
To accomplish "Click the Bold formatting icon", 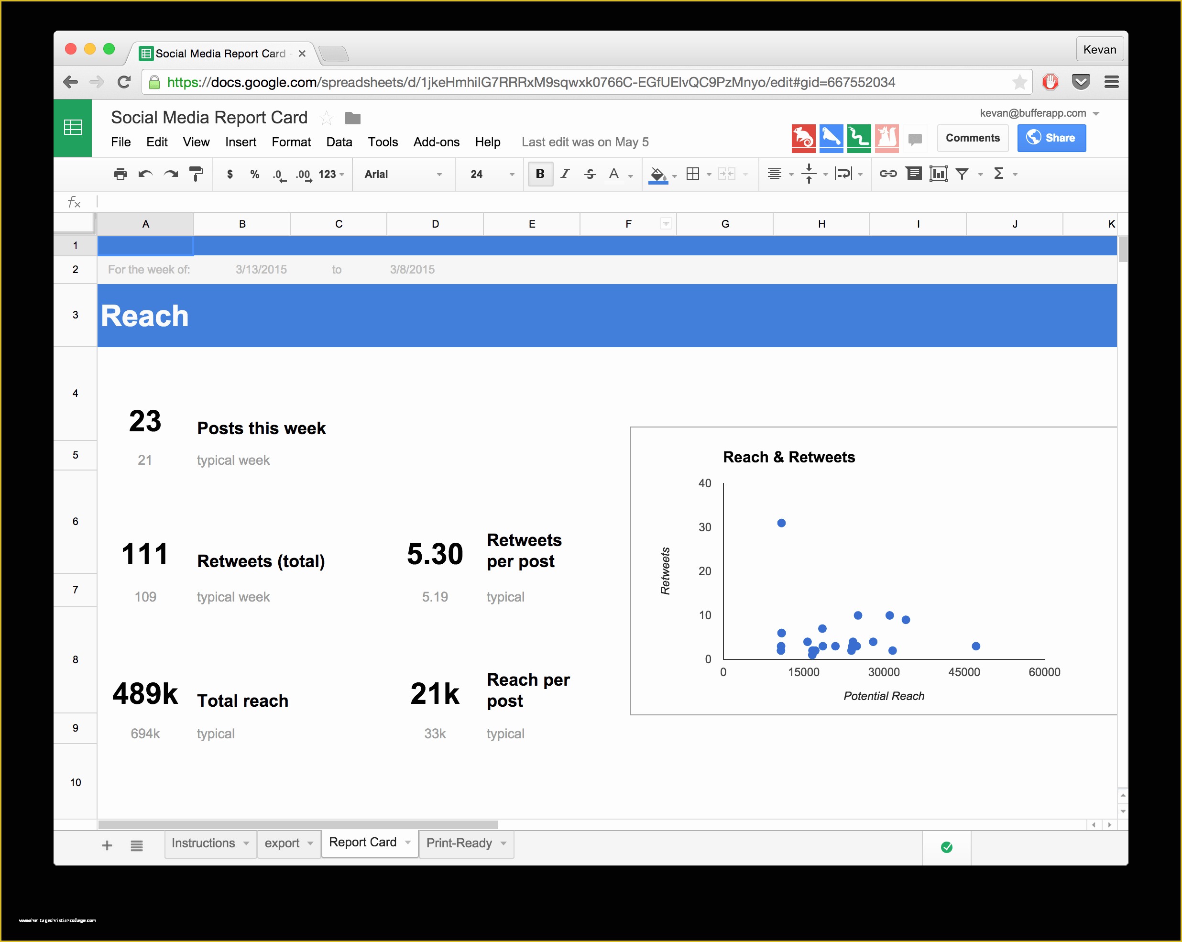I will (x=539, y=175).
